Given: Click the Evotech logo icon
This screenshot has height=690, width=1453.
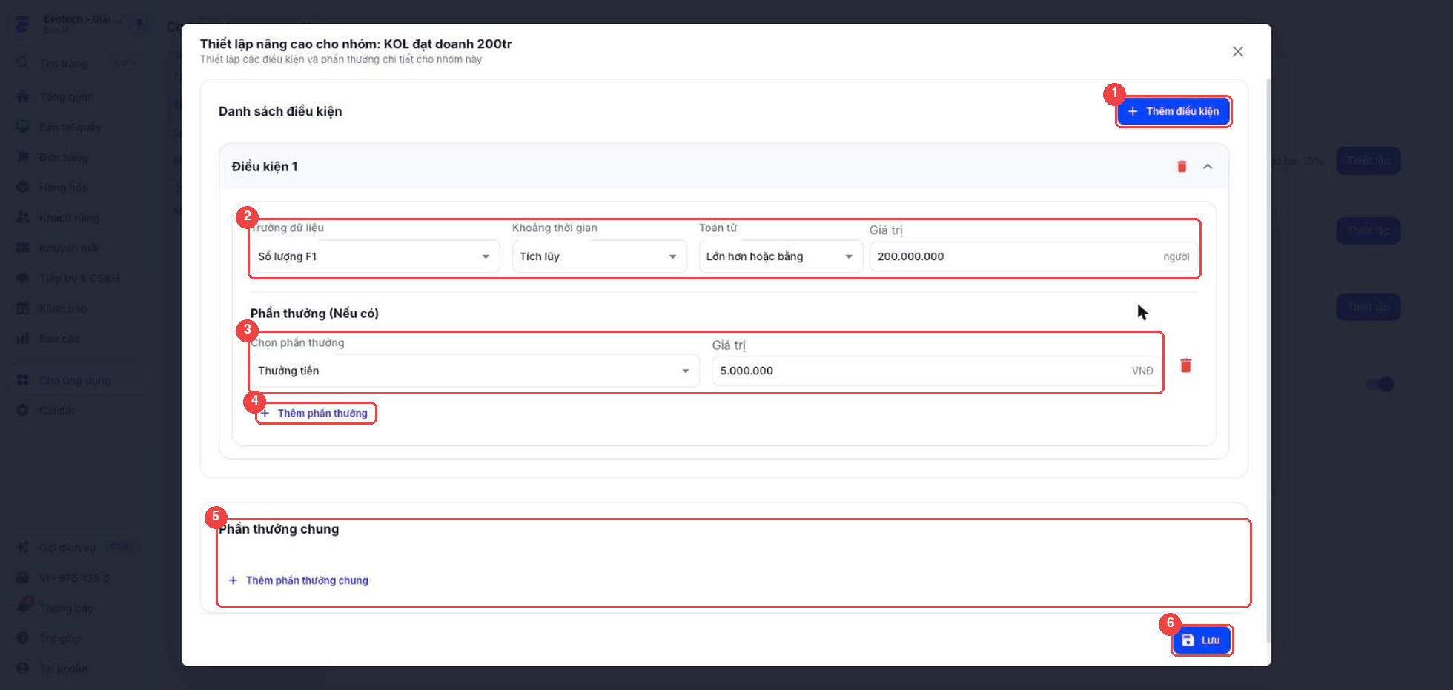Looking at the screenshot, I should pos(23,24).
